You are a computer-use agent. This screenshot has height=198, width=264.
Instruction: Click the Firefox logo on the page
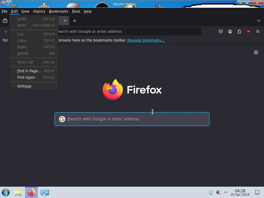pos(113,89)
